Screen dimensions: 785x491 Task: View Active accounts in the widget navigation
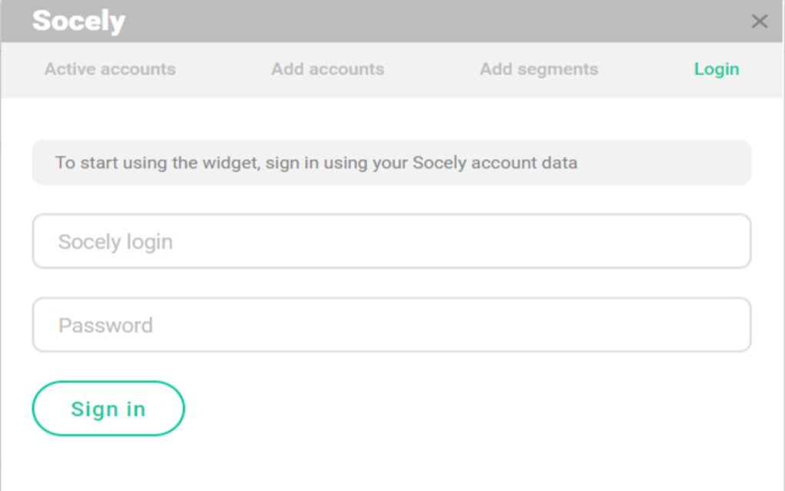coord(110,69)
